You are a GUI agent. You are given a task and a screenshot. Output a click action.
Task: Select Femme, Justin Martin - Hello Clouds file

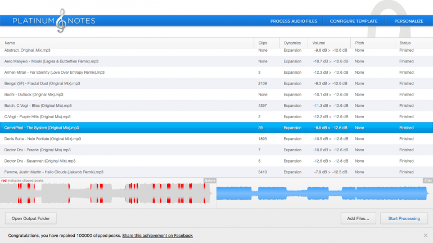click(x=216, y=172)
